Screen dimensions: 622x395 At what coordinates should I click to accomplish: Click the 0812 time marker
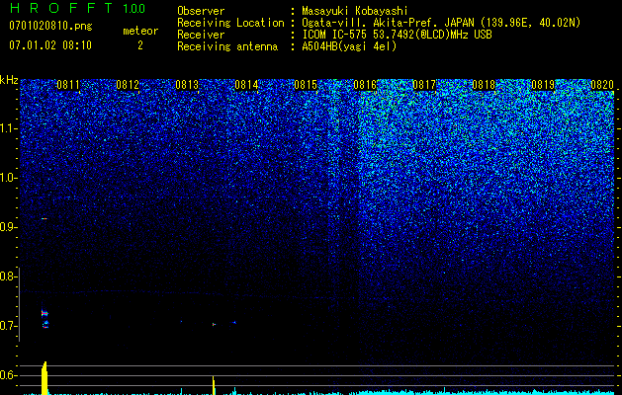click(x=128, y=85)
